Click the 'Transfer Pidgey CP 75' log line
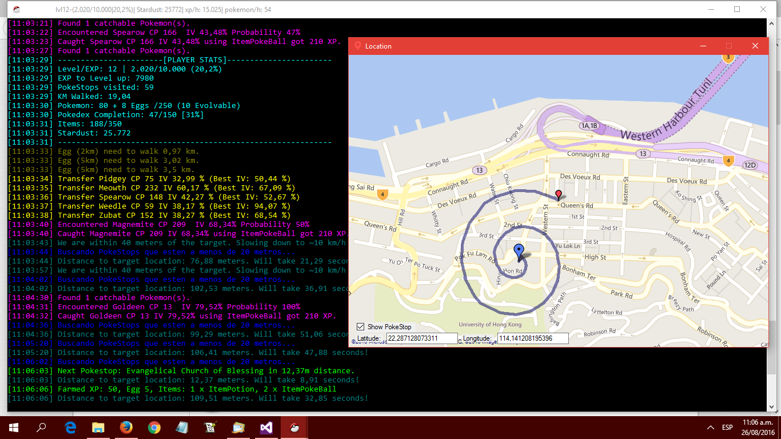Viewport: 781px width, 439px height. tap(150, 179)
